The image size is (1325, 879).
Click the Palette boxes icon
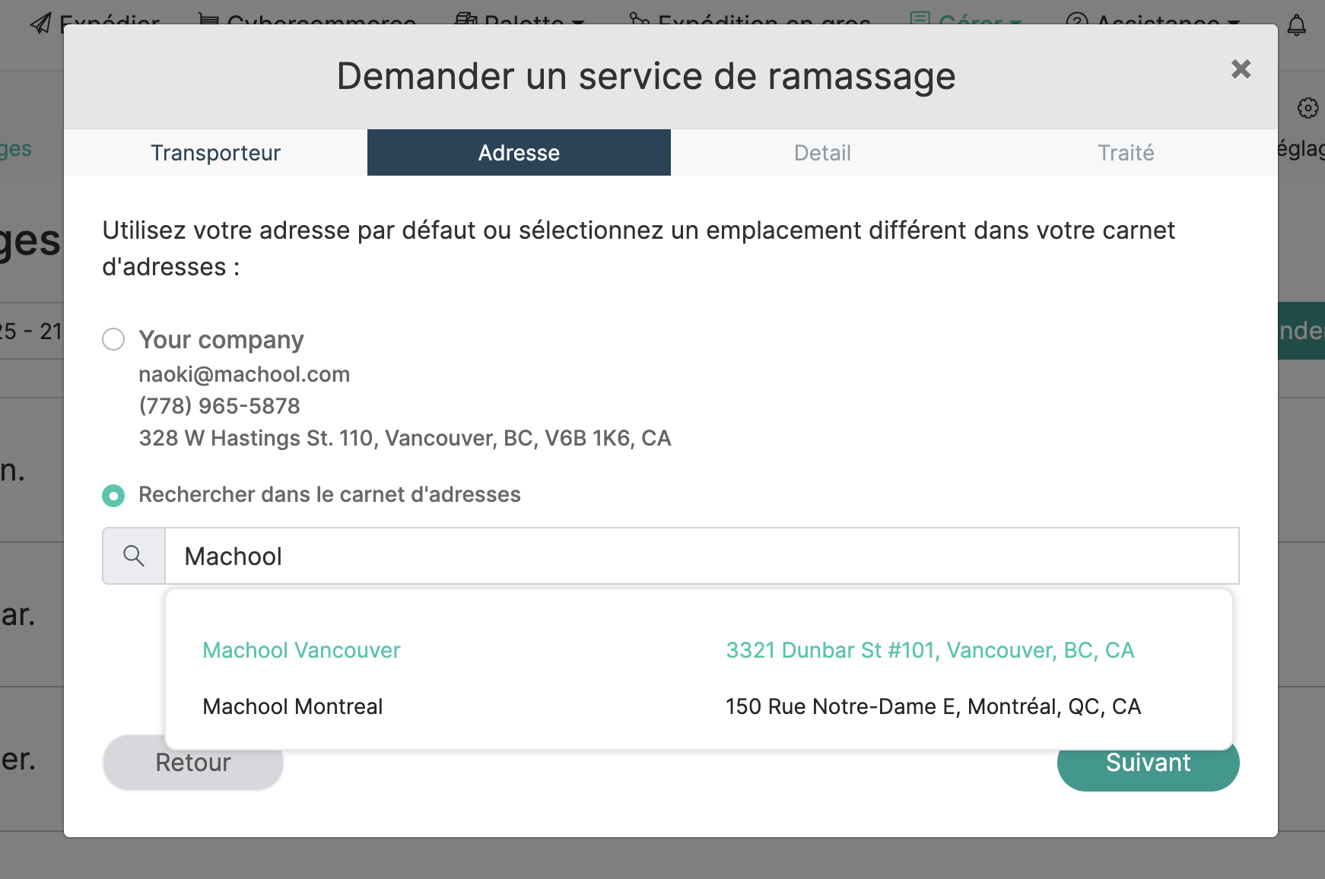(465, 21)
